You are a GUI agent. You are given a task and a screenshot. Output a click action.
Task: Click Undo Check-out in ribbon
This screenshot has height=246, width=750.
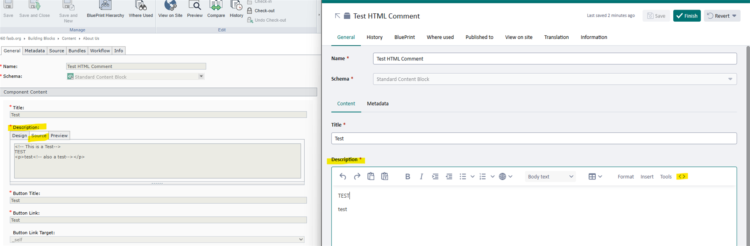[x=267, y=20]
